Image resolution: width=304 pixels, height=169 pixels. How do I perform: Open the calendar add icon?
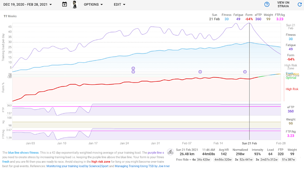point(65,4)
